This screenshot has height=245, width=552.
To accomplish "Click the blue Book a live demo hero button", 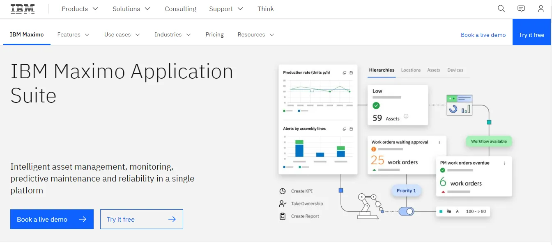I will (x=52, y=219).
